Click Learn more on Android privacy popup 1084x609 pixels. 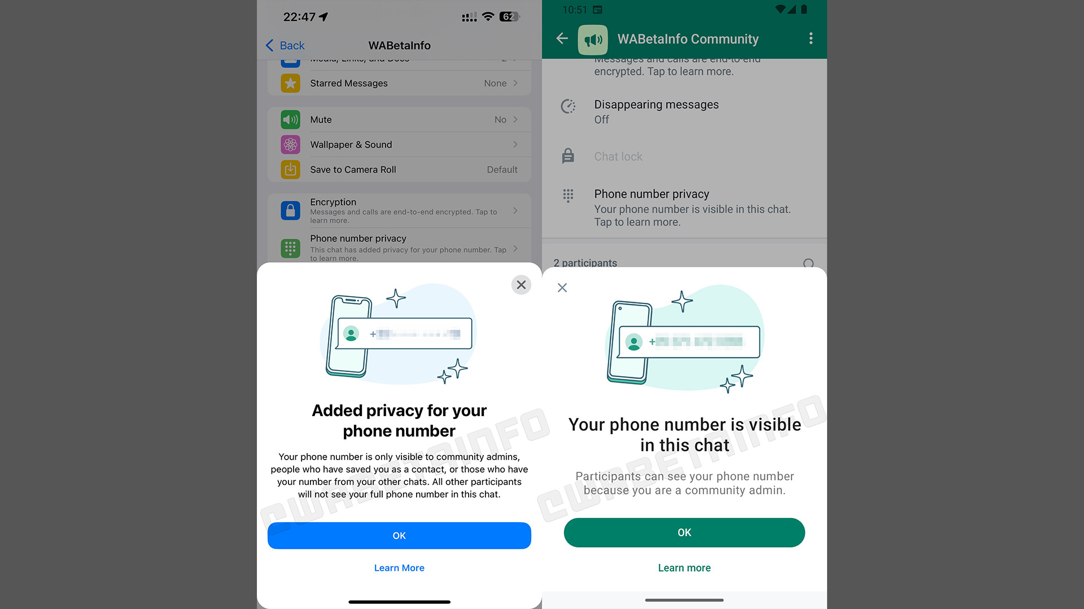click(684, 567)
